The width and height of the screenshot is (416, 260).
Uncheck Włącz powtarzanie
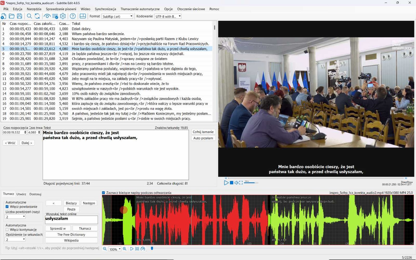[7, 207]
